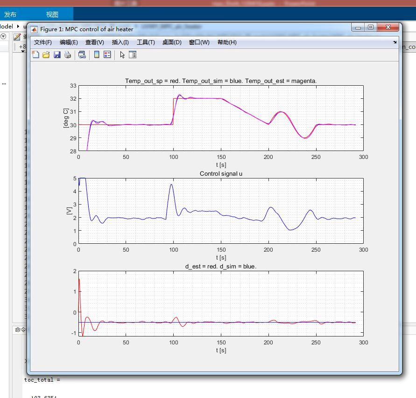
Task: Open the 窗口(W) menu
Action: (199, 42)
